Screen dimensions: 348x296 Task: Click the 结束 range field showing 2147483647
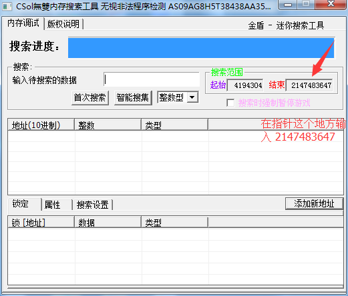point(309,85)
